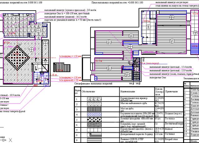Click the 'Спецификация напольных покрытий' heading

tap(93, 83)
